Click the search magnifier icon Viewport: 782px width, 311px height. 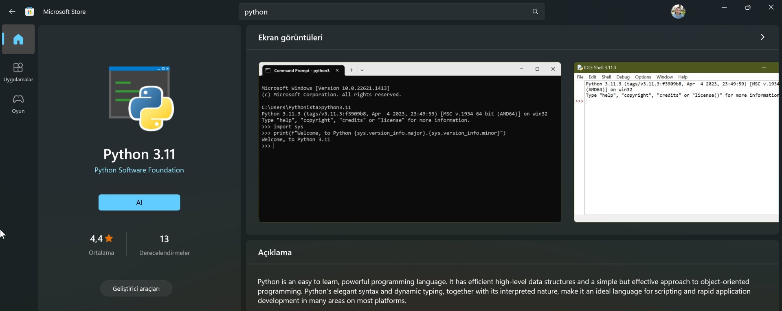535,12
